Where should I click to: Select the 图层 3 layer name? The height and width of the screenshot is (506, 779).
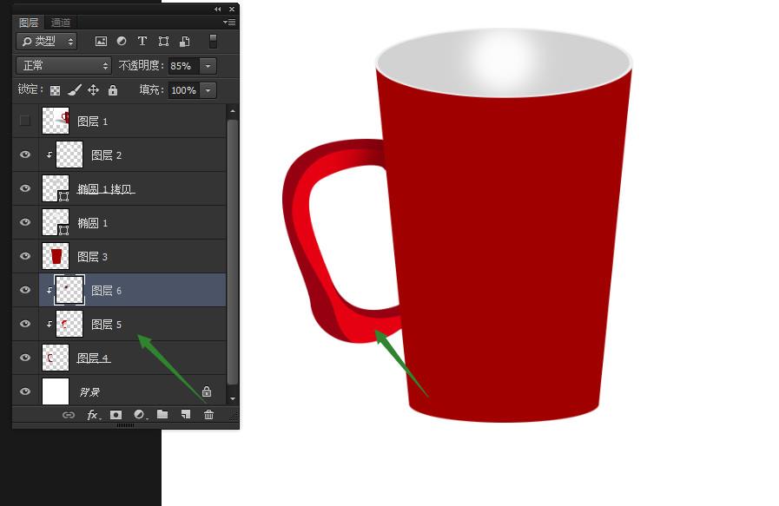tap(92, 256)
